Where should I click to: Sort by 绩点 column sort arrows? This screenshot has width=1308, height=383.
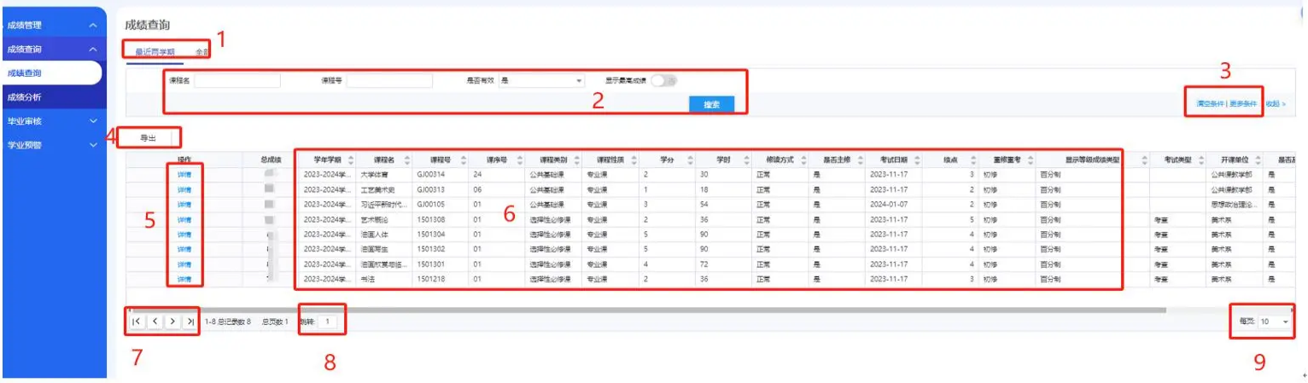[975, 160]
